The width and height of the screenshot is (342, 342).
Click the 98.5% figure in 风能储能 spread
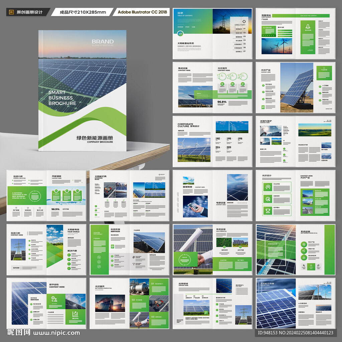(55, 209)
